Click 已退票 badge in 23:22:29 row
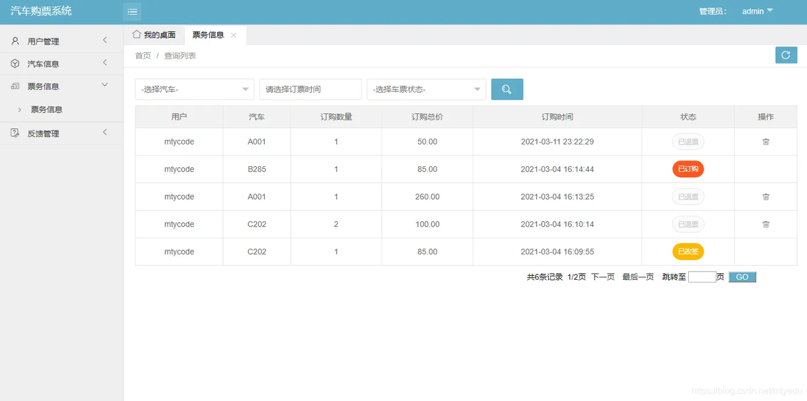 (688, 142)
